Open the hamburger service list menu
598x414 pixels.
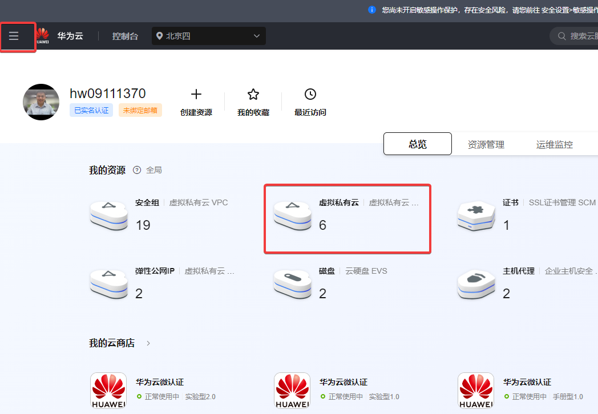click(x=14, y=36)
